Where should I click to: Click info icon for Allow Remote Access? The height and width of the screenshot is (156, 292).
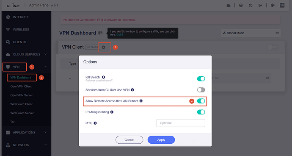141,101
